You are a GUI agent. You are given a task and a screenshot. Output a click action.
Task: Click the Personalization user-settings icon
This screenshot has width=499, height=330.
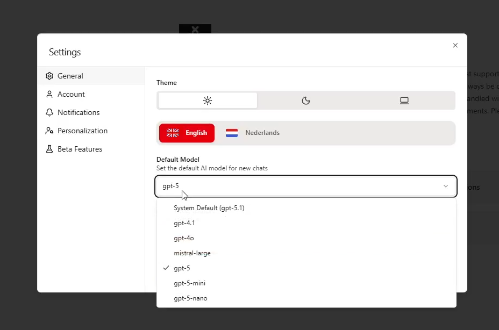tap(49, 131)
